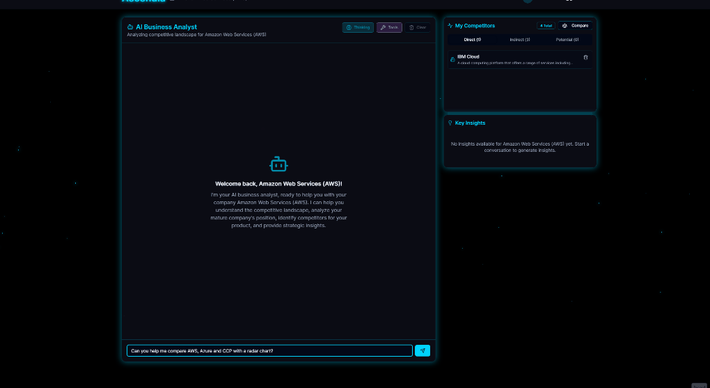710x388 pixels.
Task: Click the 4 Total badge
Action: point(546,26)
